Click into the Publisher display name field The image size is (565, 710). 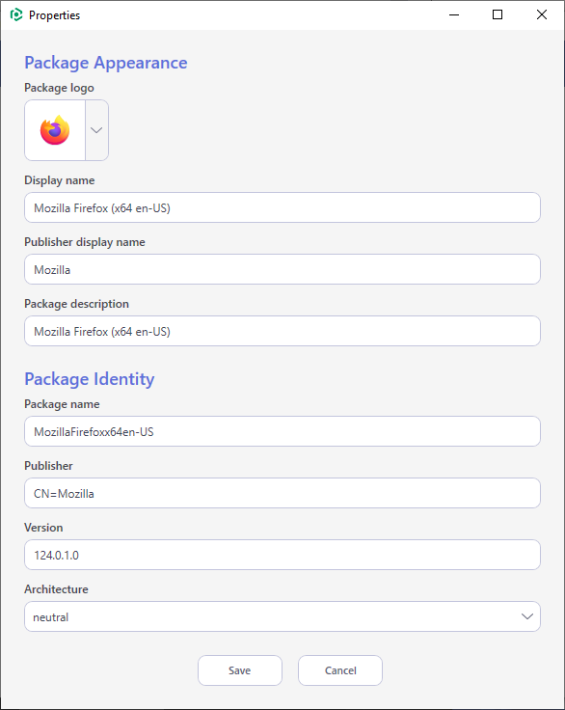coord(282,269)
